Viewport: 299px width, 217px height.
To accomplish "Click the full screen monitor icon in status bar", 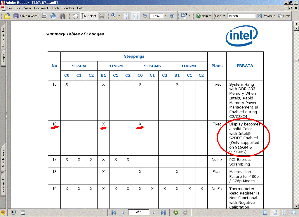I will point(14,212).
